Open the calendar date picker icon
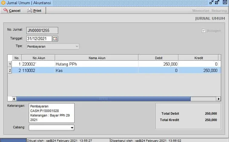This screenshot has width=229, height=142. [55, 39]
